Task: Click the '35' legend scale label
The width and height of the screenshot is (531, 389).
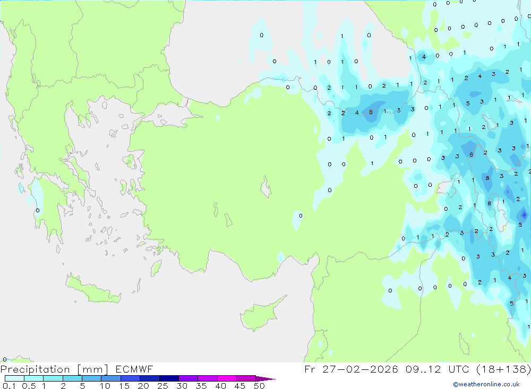Action: (201, 386)
